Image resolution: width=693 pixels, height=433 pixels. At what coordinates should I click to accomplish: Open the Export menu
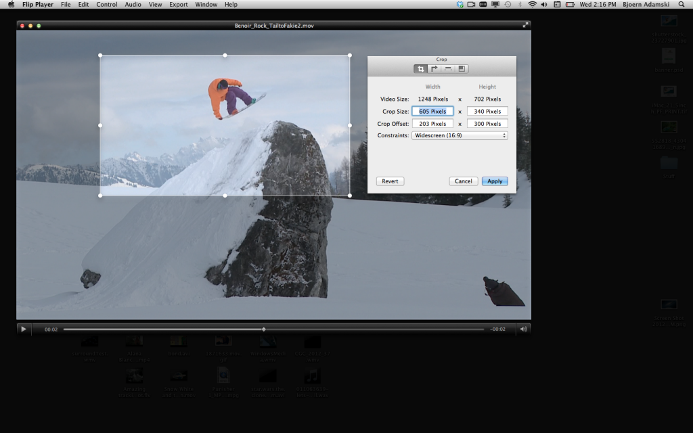(178, 4)
